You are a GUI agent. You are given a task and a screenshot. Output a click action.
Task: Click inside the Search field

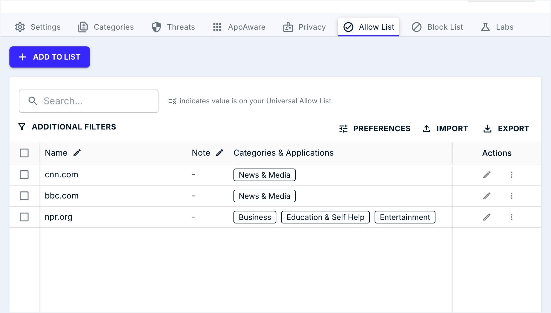coord(88,101)
